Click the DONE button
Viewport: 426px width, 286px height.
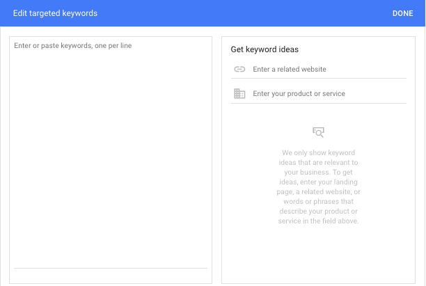(x=402, y=13)
